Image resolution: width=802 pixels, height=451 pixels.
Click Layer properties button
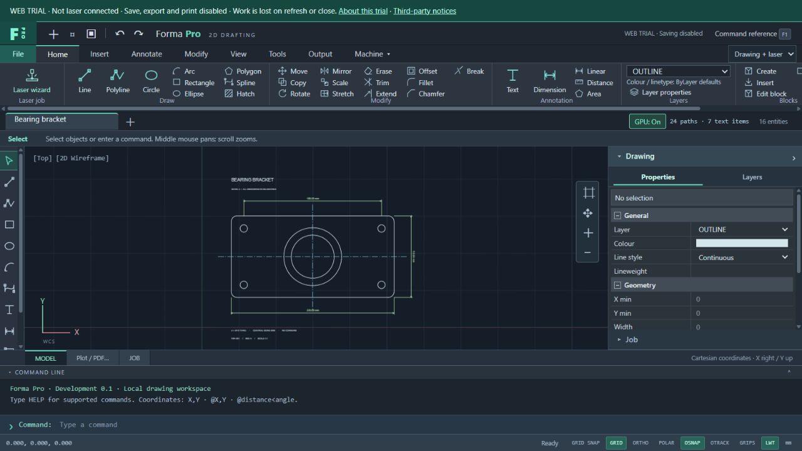pyautogui.click(x=661, y=93)
